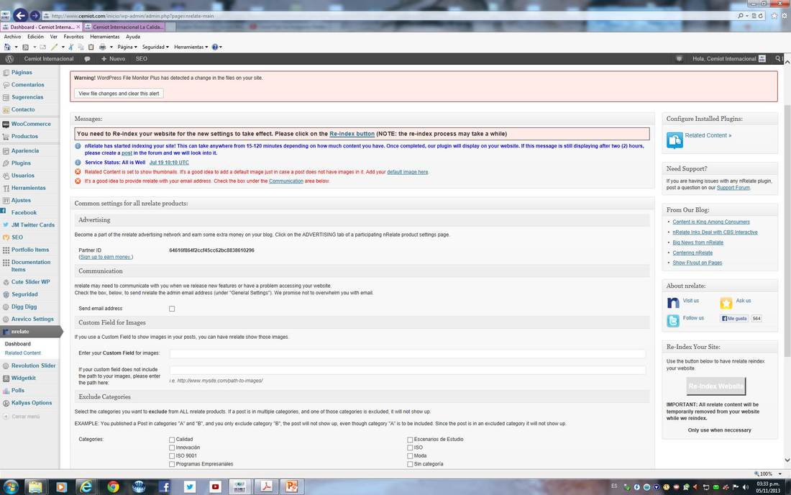This screenshot has height=495, width=791.
Task: Click 'View file changes and clear this alert'
Action: pos(119,94)
